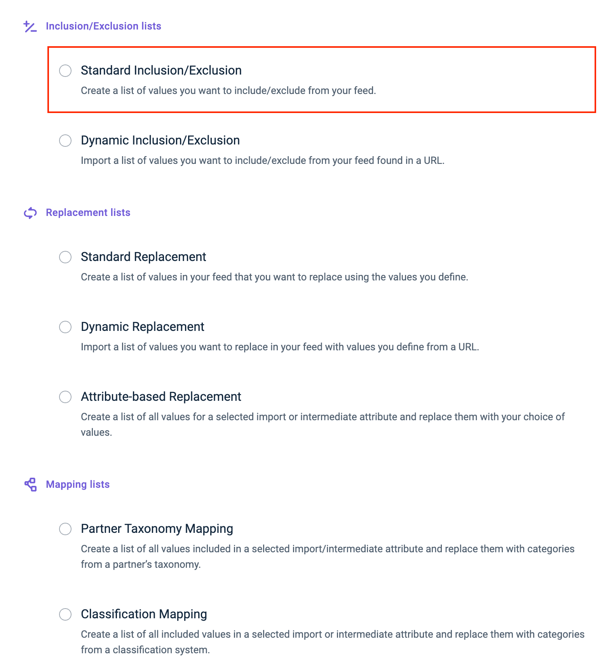Screen dimensions: 614x668
Task: Select the Partner Taxonomy Mapping radio button
Action: pyautogui.click(x=65, y=529)
